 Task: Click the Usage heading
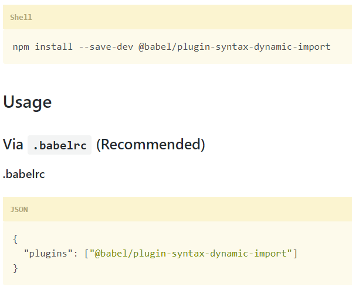coord(28,102)
